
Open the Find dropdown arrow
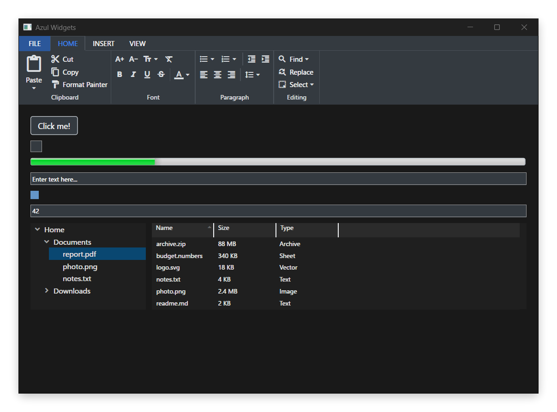(x=307, y=59)
